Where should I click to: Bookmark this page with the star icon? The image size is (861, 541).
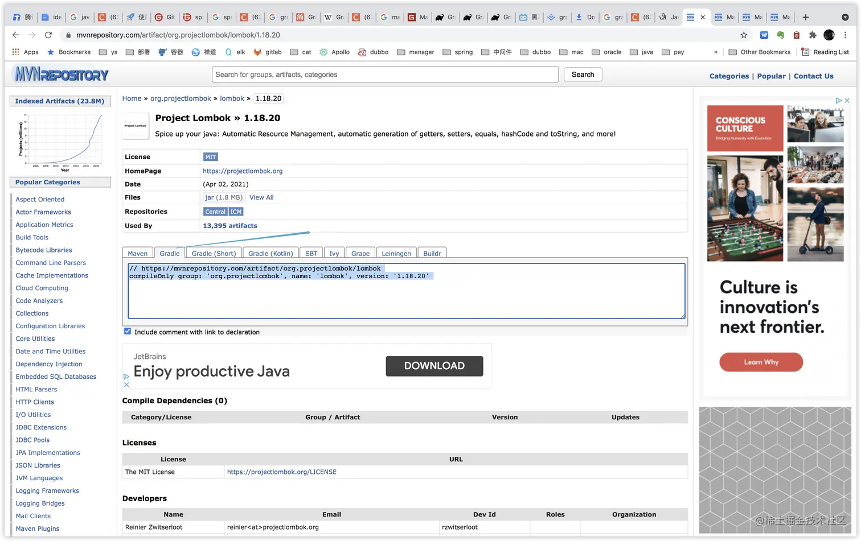(x=744, y=35)
